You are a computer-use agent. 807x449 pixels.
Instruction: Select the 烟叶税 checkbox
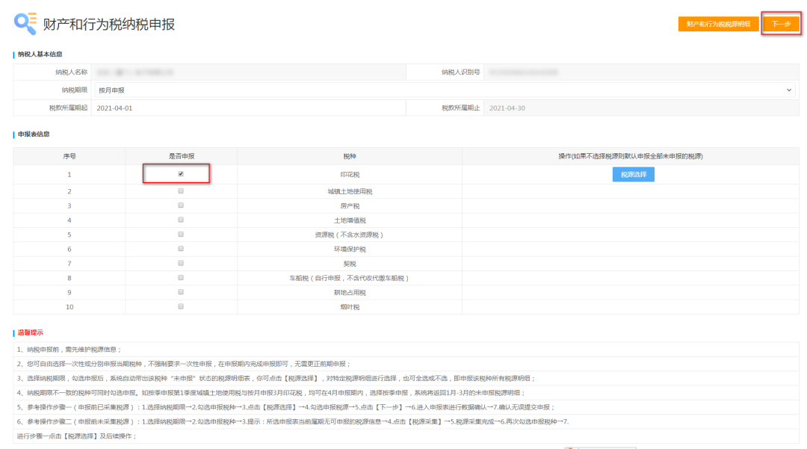(181, 306)
